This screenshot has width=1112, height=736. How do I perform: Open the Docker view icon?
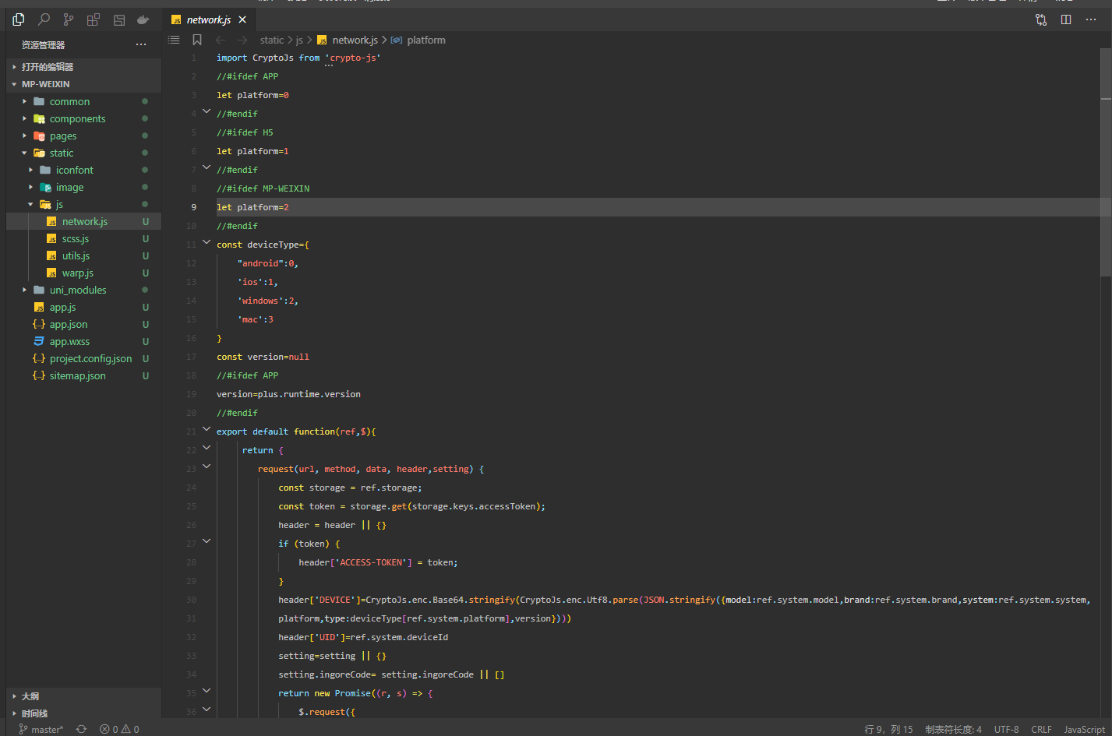(x=143, y=19)
